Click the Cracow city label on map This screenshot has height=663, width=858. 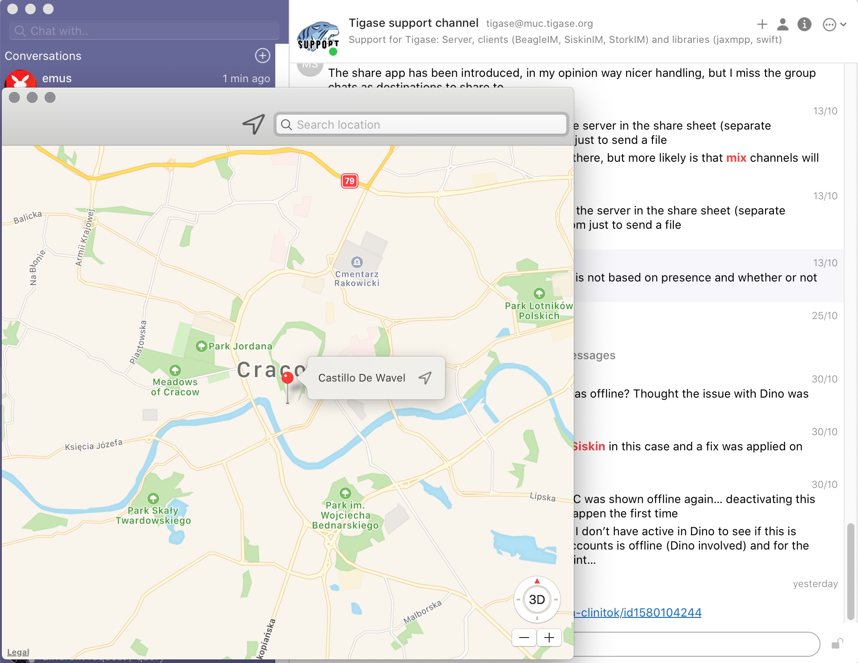pos(272,369)
